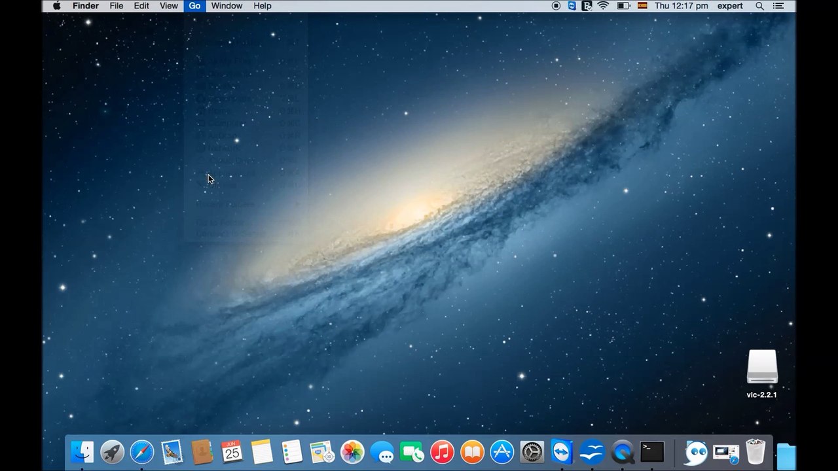Click the B status icon in menu bar
Screen dimensions: 838x471
pyautogui.click(x=587, y=6)
